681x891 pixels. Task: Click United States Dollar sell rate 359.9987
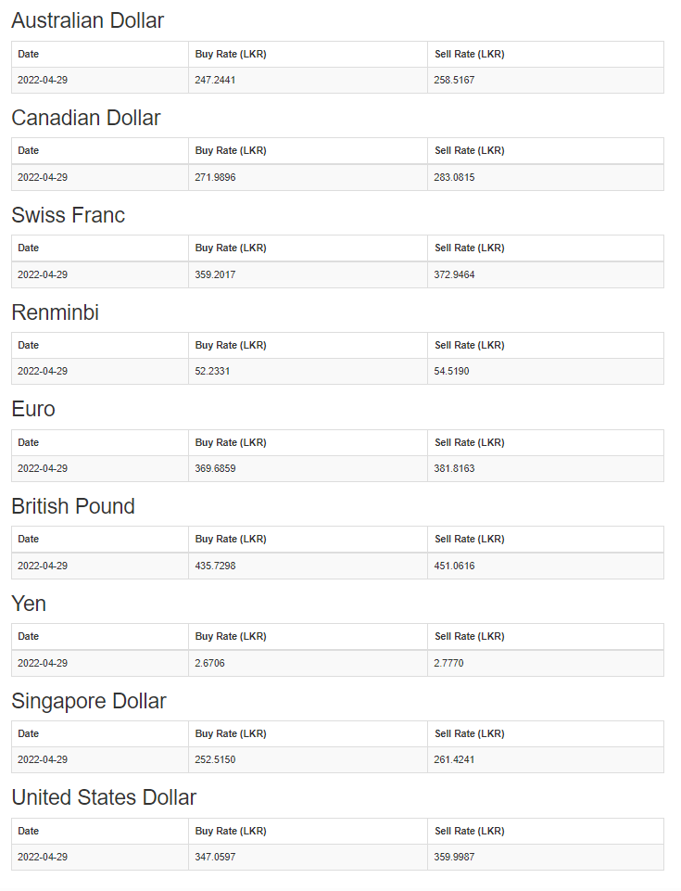coord(454,857)
